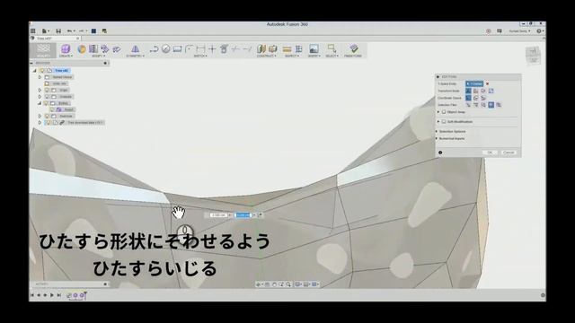Click Cancel in Edit Form dialog
This screenshot has width=575, height=323.
[x=509, y=153]
